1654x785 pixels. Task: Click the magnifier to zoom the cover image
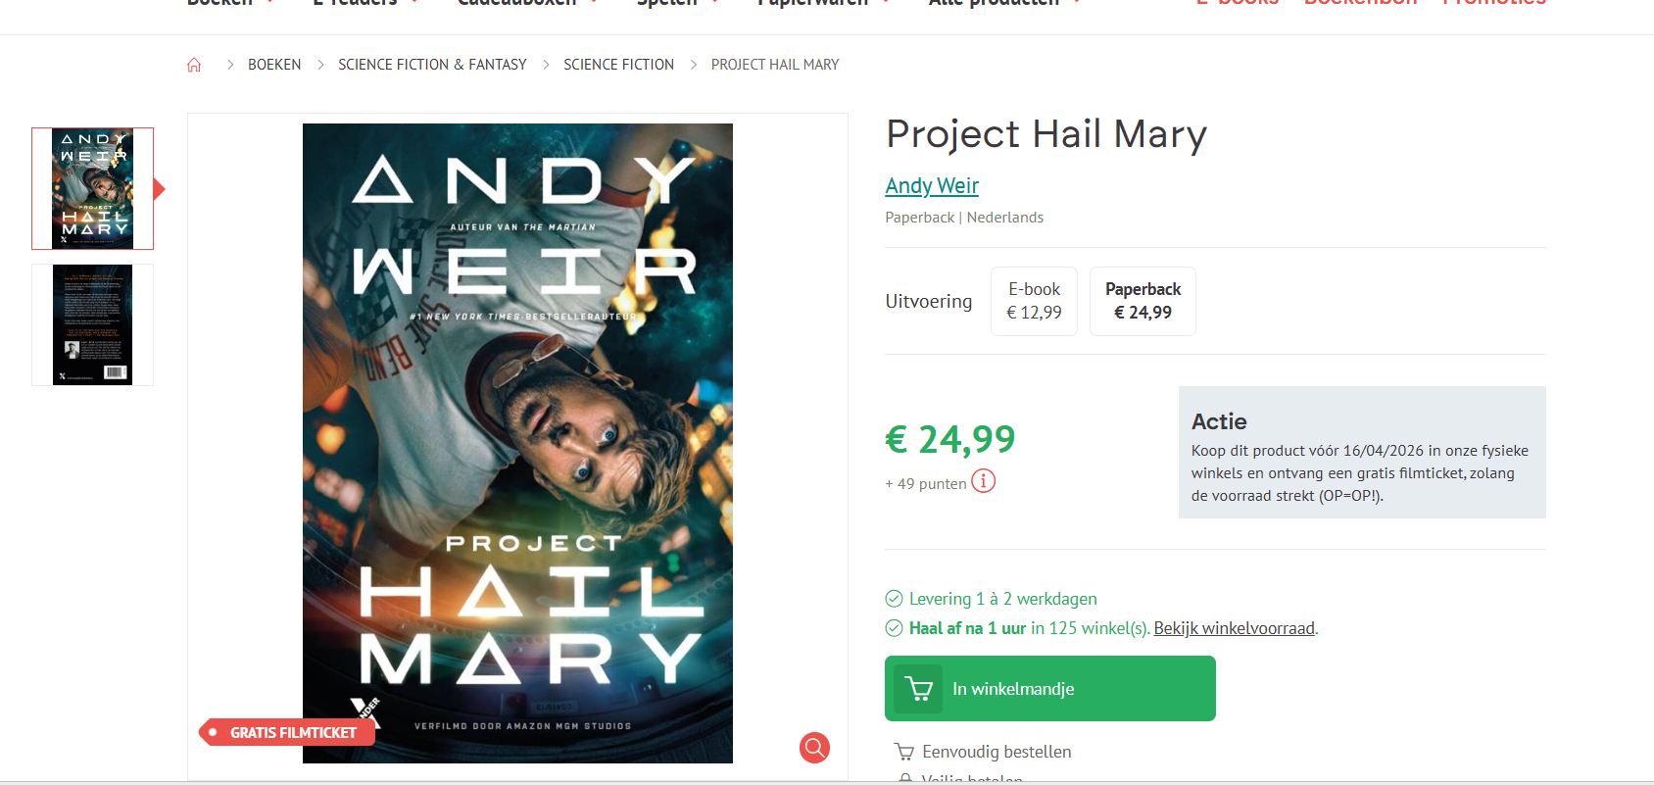814,748
